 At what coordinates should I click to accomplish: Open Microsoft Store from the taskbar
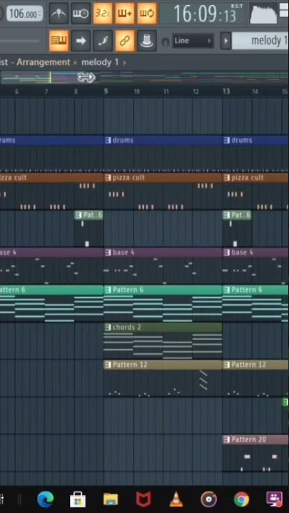pos(78,500)
